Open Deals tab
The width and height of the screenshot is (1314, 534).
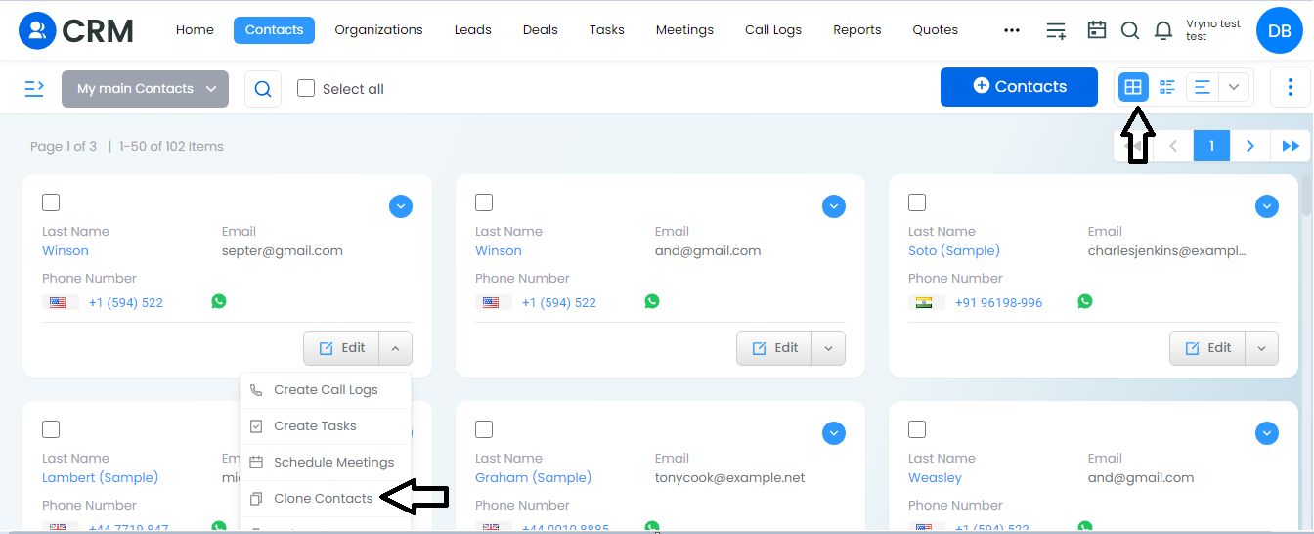(x=540, y=30)
